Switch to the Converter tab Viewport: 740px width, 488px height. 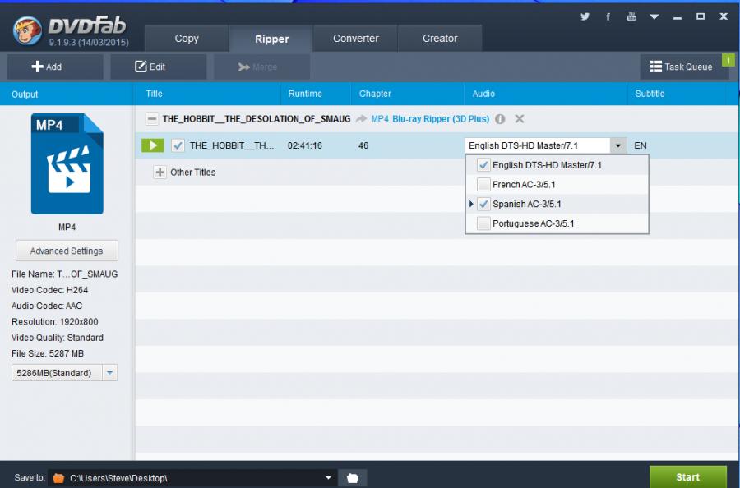click(x=355, y=38)
